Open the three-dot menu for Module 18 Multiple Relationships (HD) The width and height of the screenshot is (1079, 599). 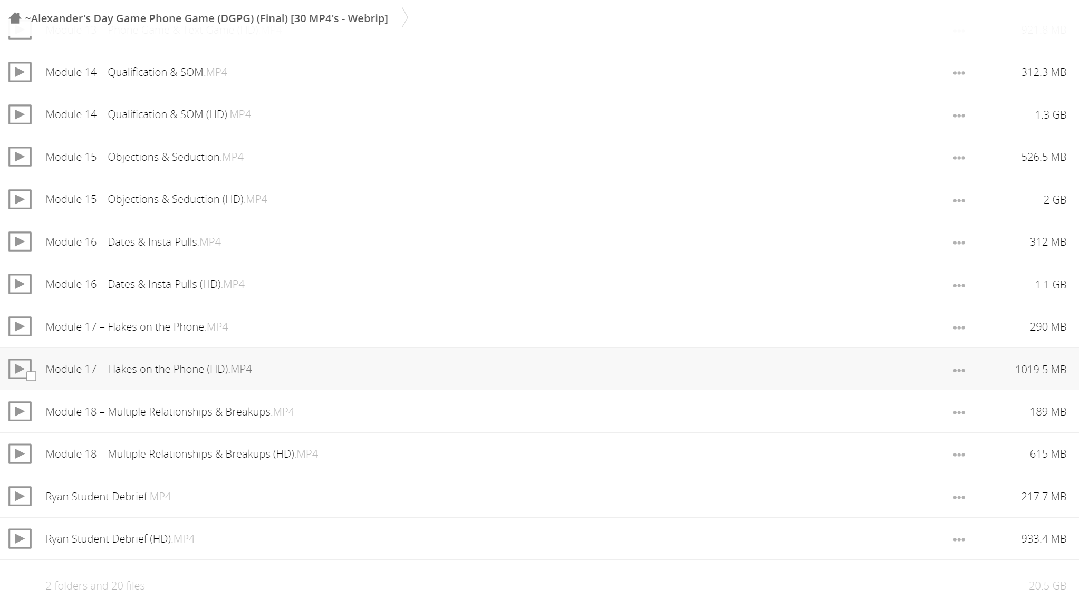coord(959,455)
